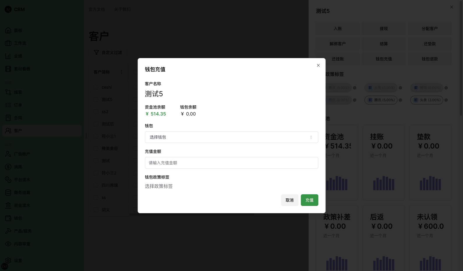The height and width of the screenshot is (271, 463).
Task: Click the 腾讯 (5.00%) 前 policy tag
Action: point(381,100)
